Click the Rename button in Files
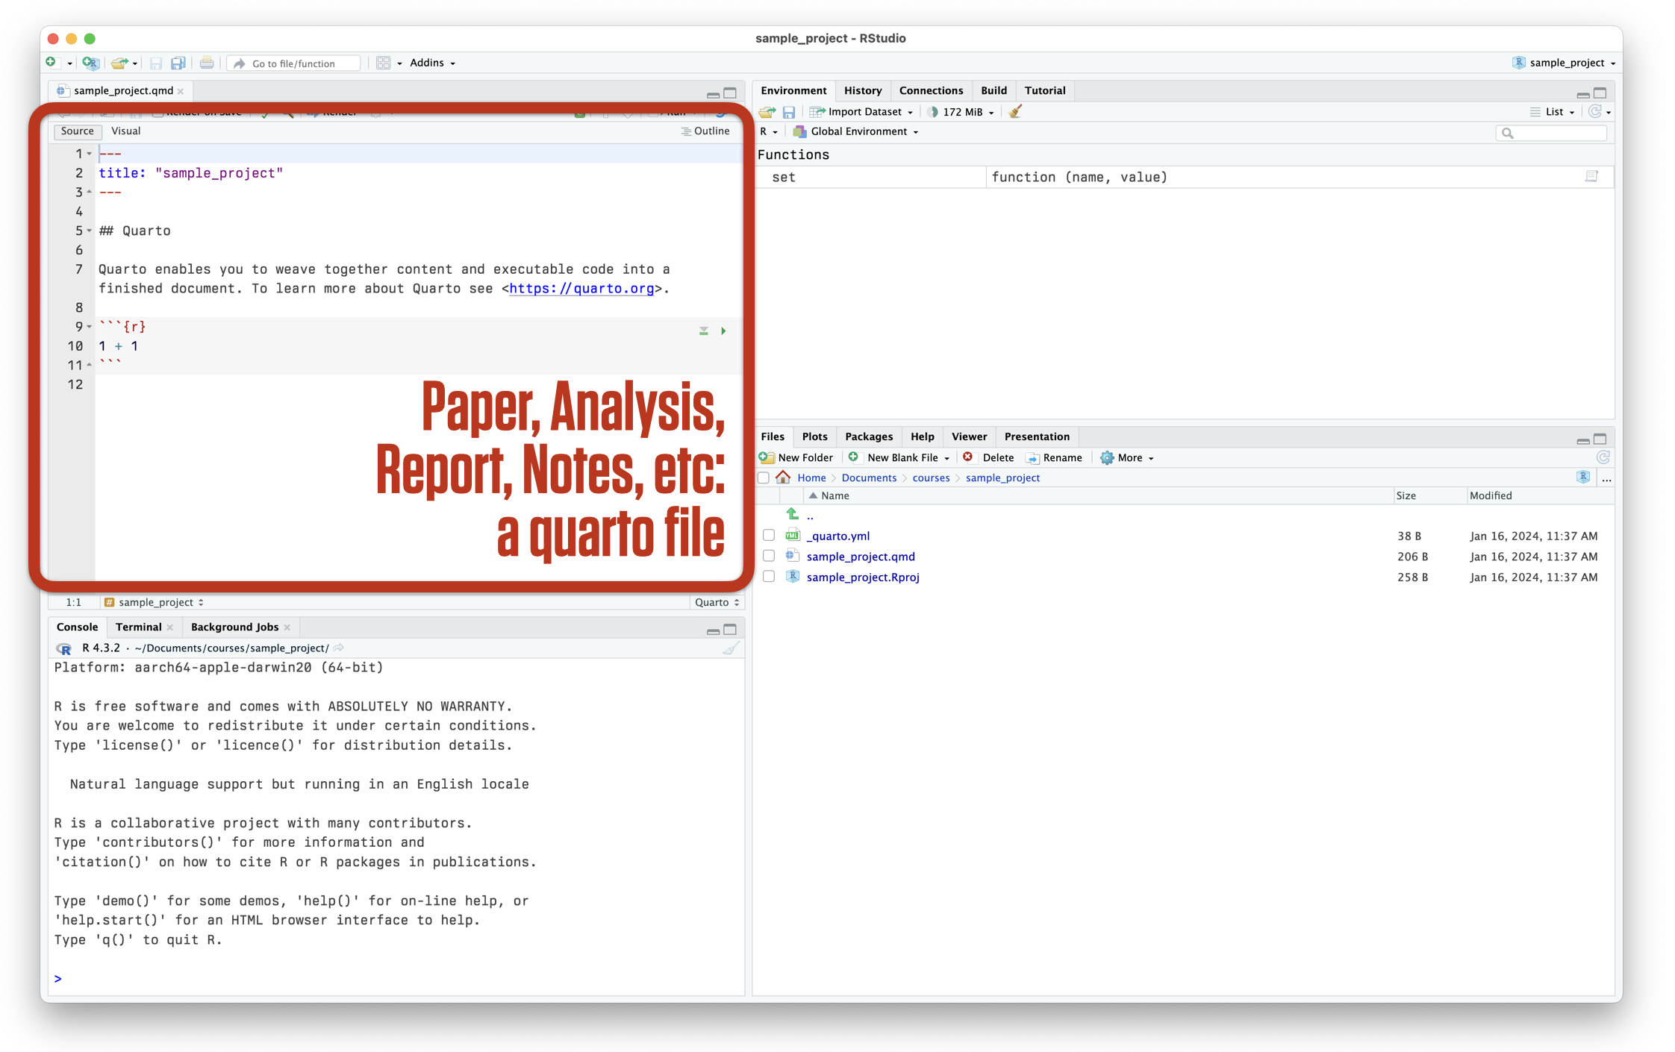The height and width of the screenshot is (1052, 1675). click(1054, 457)
